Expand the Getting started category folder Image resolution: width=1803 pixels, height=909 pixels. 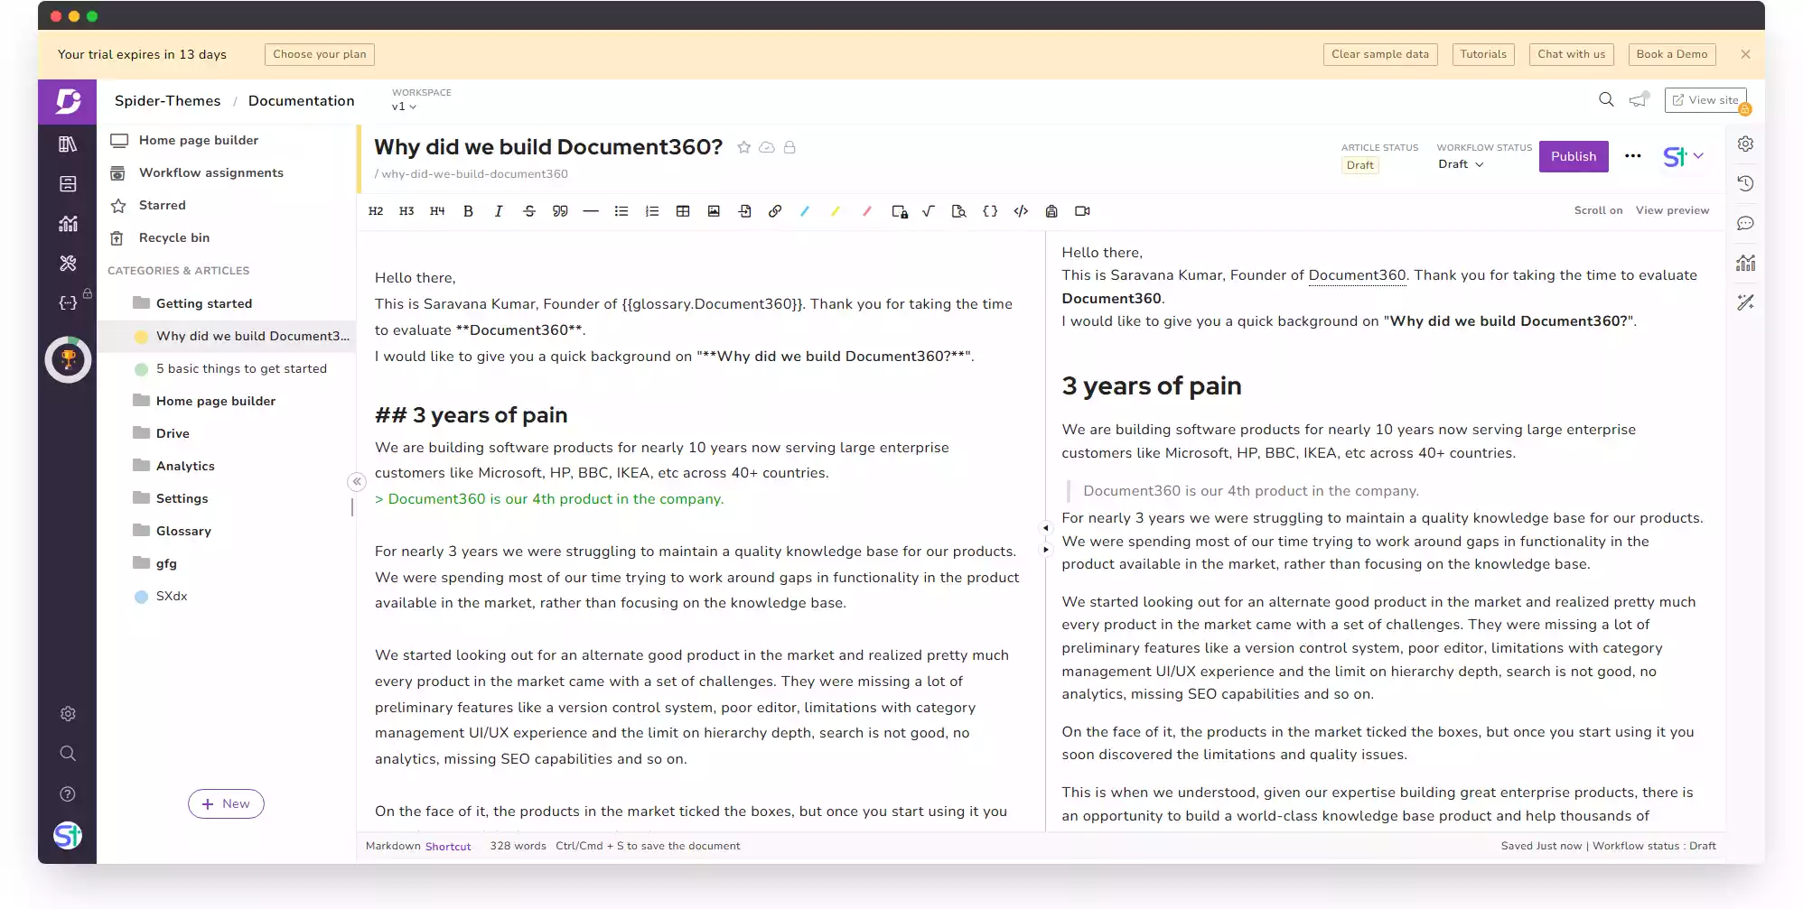point(204,303)
